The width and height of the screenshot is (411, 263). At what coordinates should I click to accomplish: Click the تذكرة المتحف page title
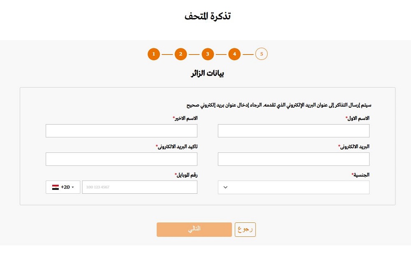(208, 17)
